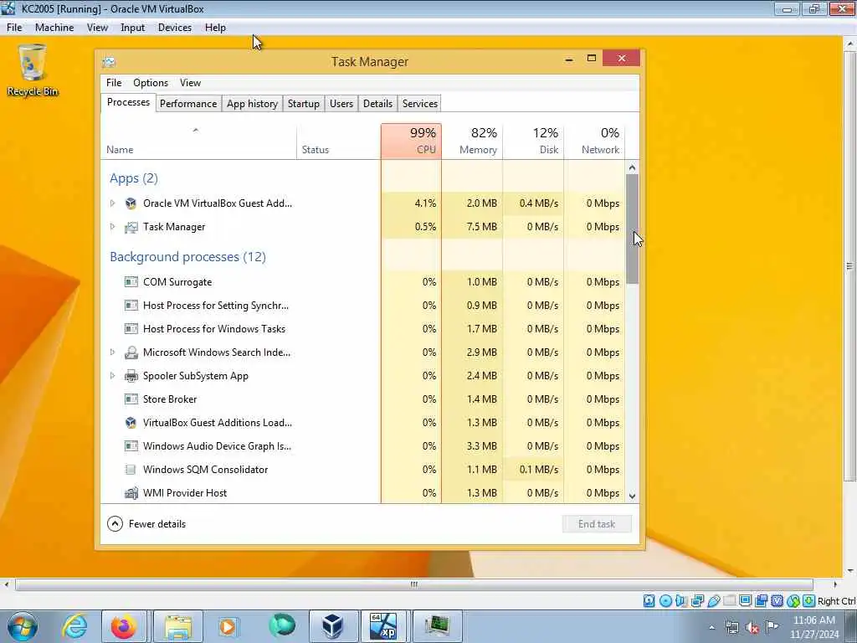This screenshot has width=857, height=643.
Task: Sort by the Disk column header
Action: pos(533,141)
